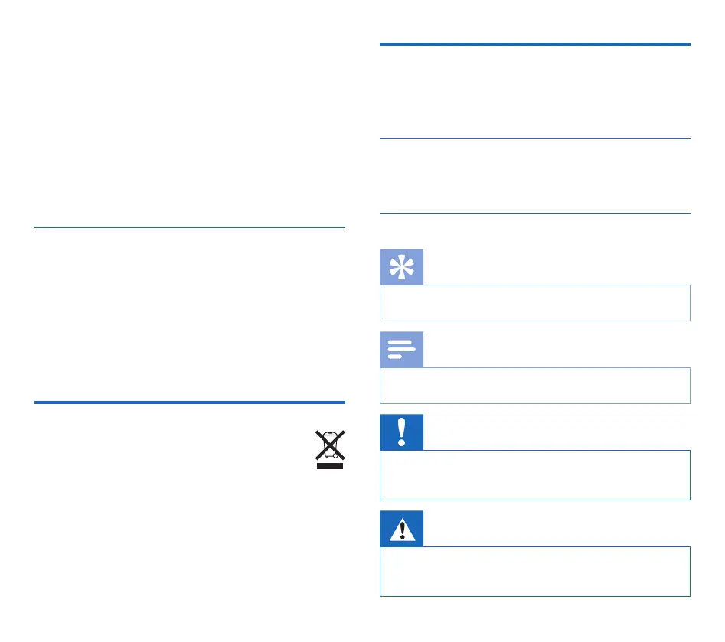Select the empty box under the exclamation icon
The height and width of the screenshot is (642, 725).
click(535, 474)
